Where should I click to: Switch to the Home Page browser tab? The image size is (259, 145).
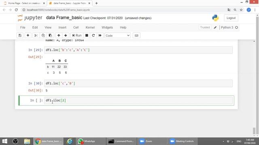coord(24,3)
